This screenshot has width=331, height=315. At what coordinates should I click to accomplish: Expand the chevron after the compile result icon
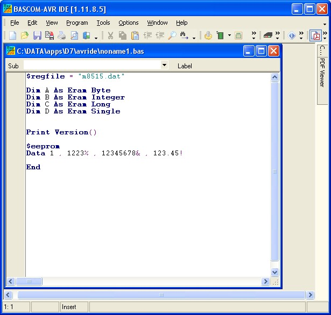pos(253,35)
